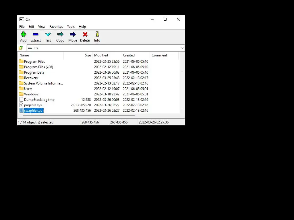Open the Favorites menu
Viewport: 294px width, 220px height.
click(56, 27)
